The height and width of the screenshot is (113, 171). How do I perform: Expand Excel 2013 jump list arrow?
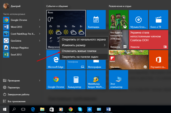(40, 54)
